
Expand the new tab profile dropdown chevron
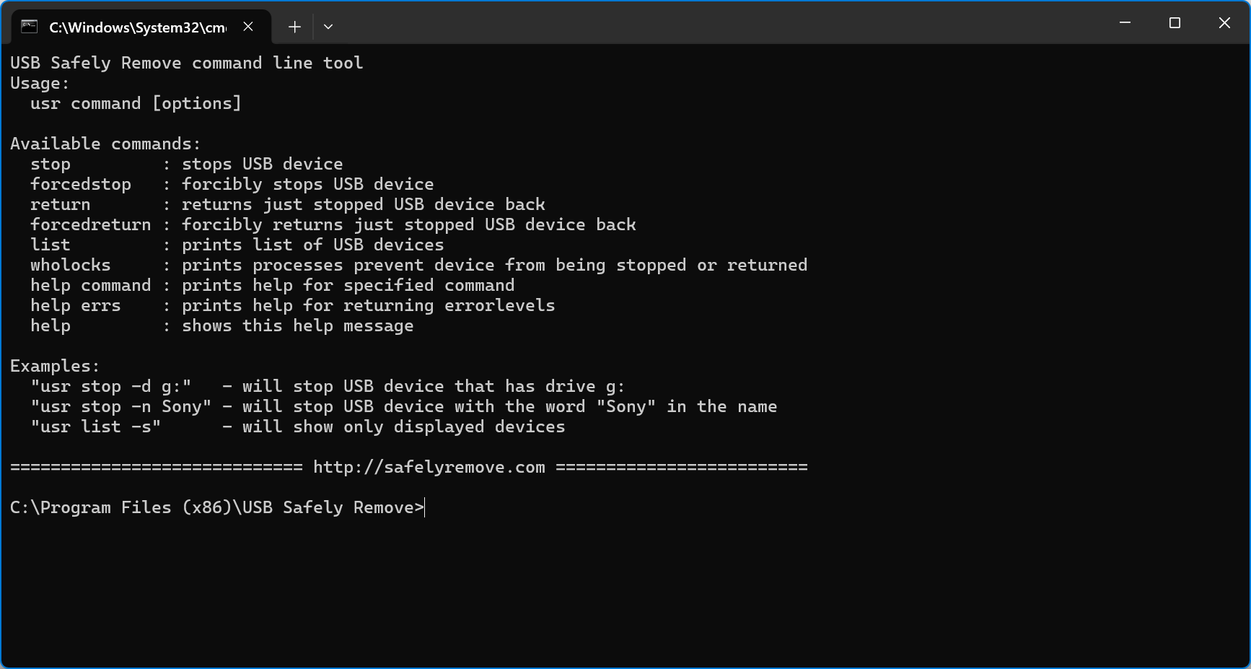pyautogui.click(x=328, y=27)
